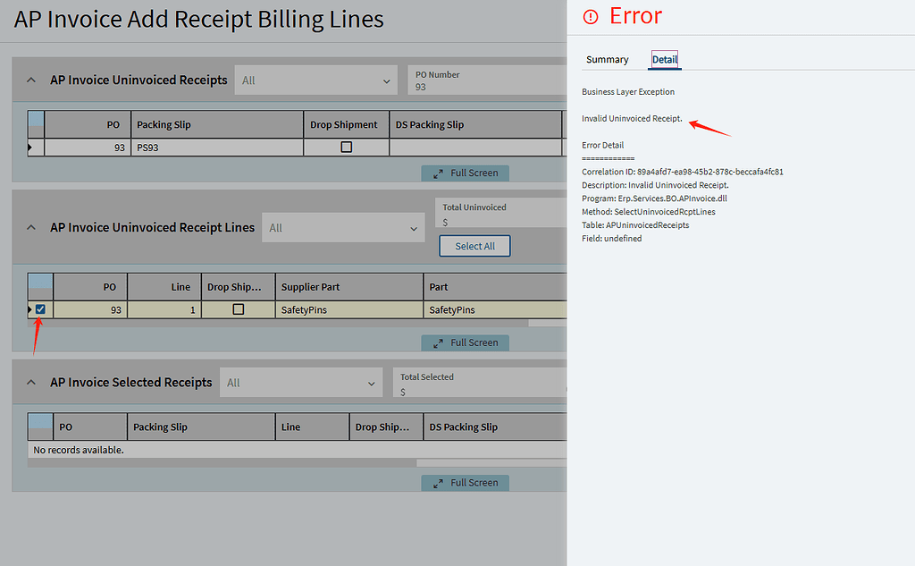Viewport: 915px width, 566px height.
Task: Click the Select All button
Action: [x=474, y=245]
